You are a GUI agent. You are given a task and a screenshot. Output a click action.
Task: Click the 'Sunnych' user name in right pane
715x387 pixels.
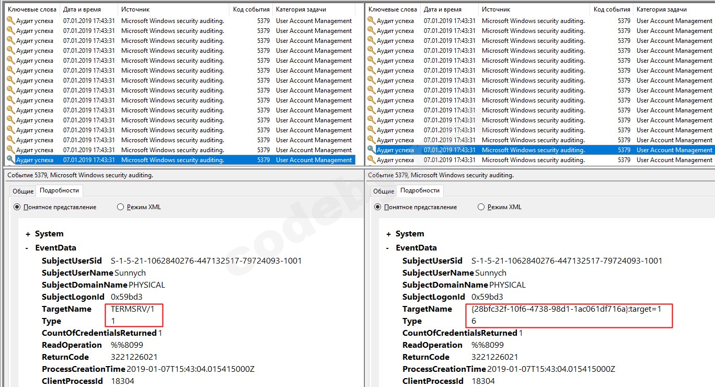[x=491, y=273]
